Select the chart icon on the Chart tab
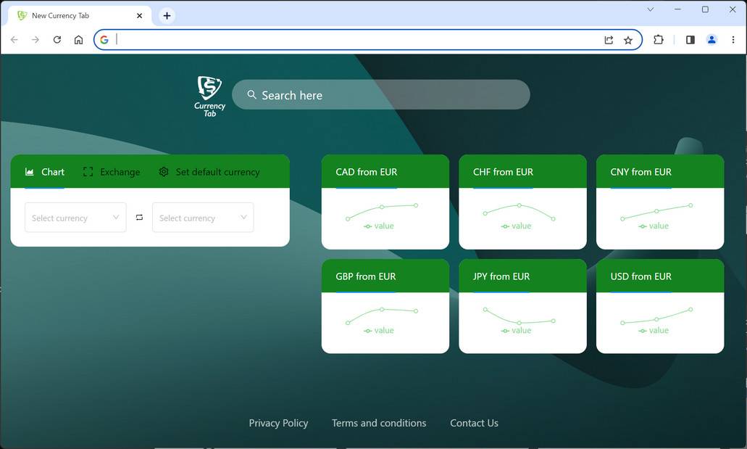747x449 pixels. coord(30,171)
